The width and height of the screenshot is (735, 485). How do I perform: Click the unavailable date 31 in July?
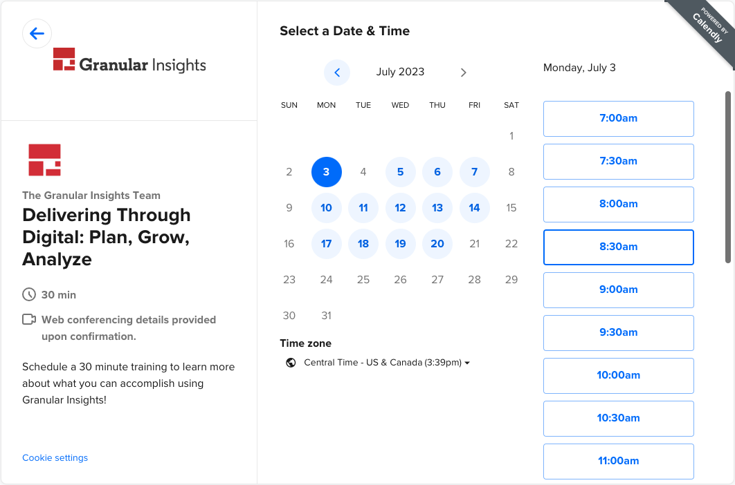tap(326, 316)
